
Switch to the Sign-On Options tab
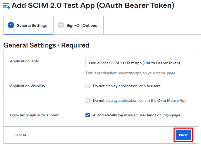(x=78, y=25)
